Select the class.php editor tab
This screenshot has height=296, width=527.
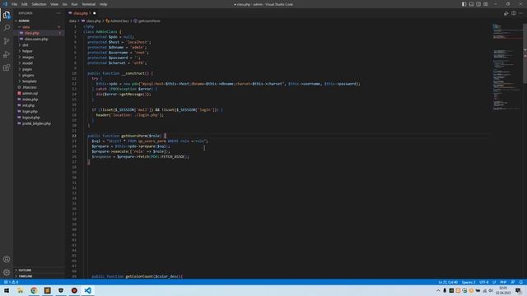81,13
